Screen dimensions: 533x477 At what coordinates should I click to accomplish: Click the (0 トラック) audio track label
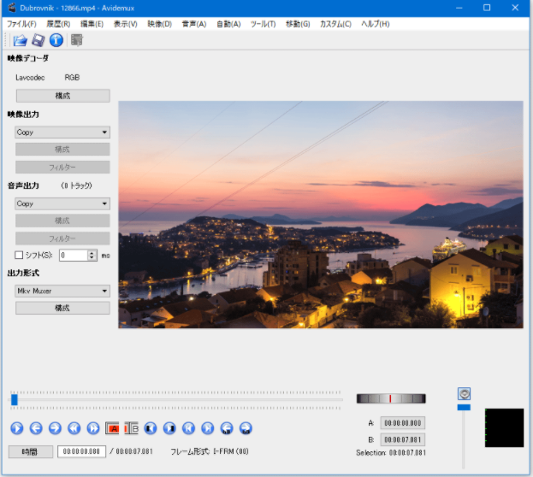(x=76, y=185)
